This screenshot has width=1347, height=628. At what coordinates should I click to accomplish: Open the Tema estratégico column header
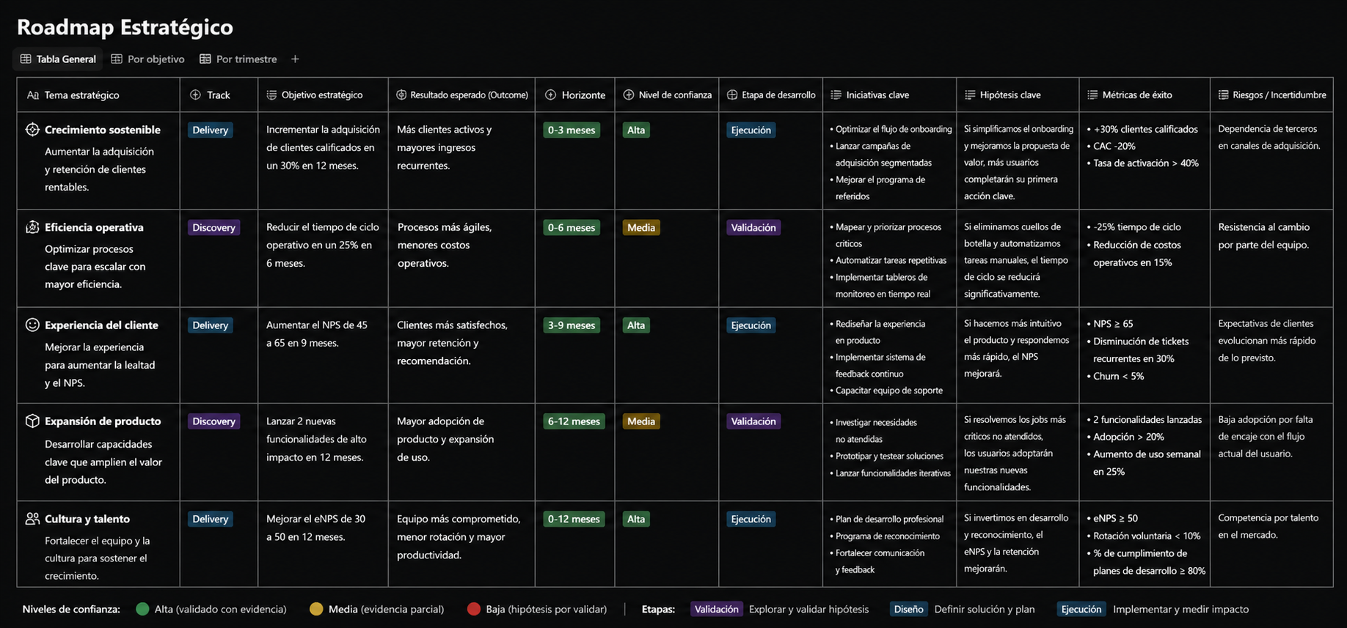98,95
